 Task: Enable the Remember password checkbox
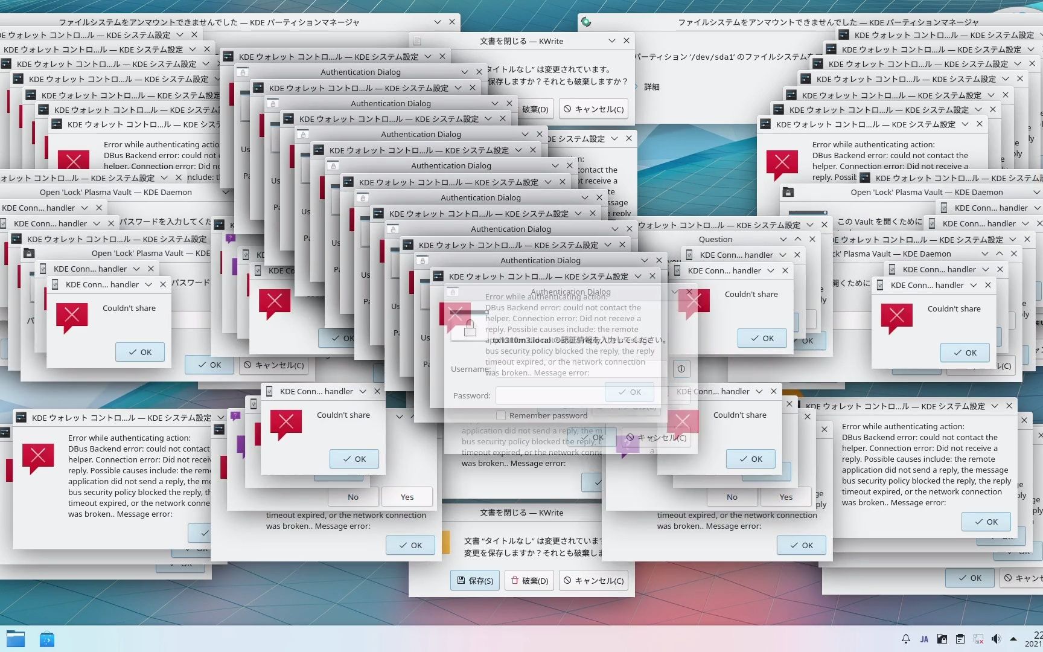501,415
